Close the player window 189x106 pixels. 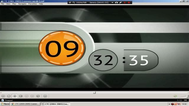tap(187, 1)
